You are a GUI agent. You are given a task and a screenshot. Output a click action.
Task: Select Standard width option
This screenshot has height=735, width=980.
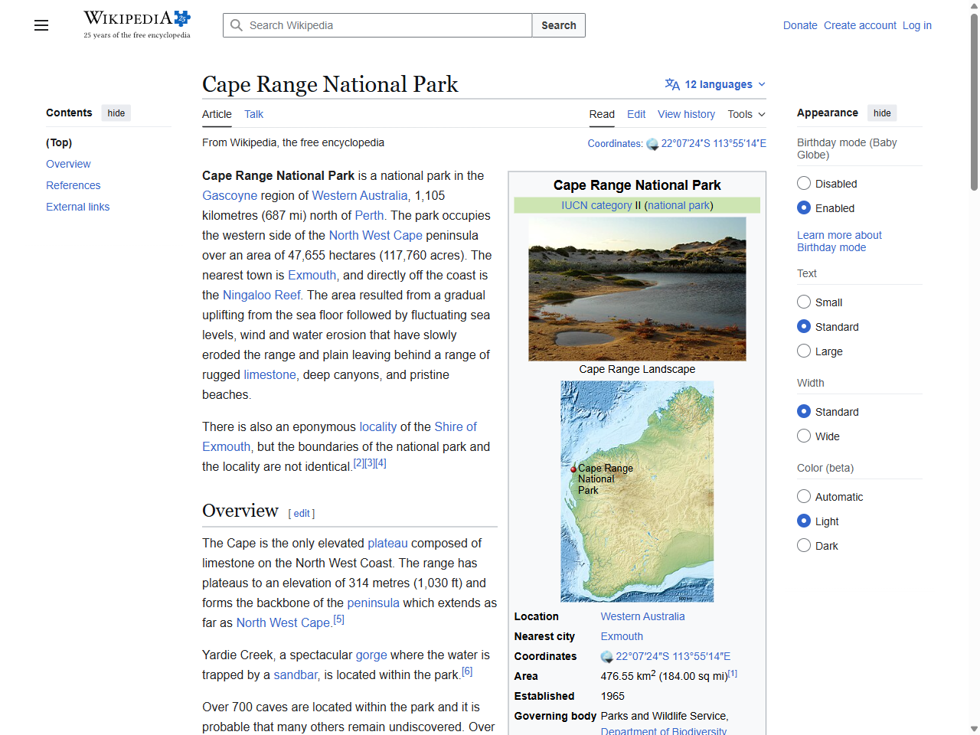(804, 411)
